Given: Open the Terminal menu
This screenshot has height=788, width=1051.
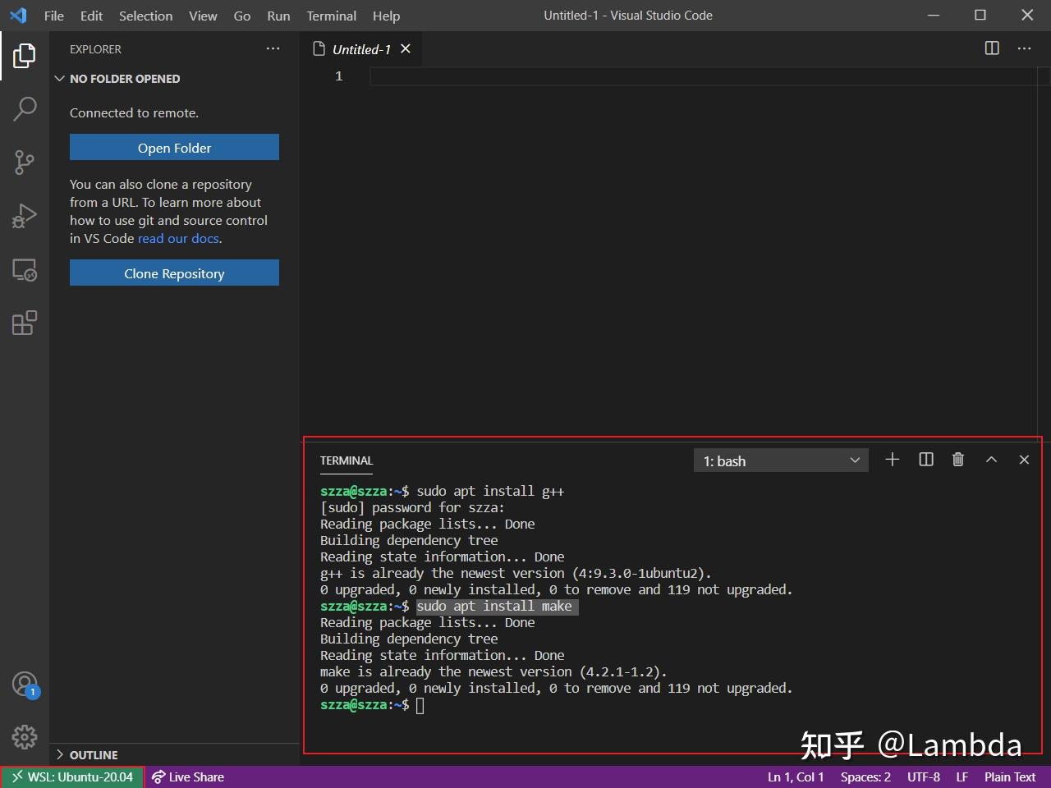Looking at the screenshot, I should (x=331, y=16).
